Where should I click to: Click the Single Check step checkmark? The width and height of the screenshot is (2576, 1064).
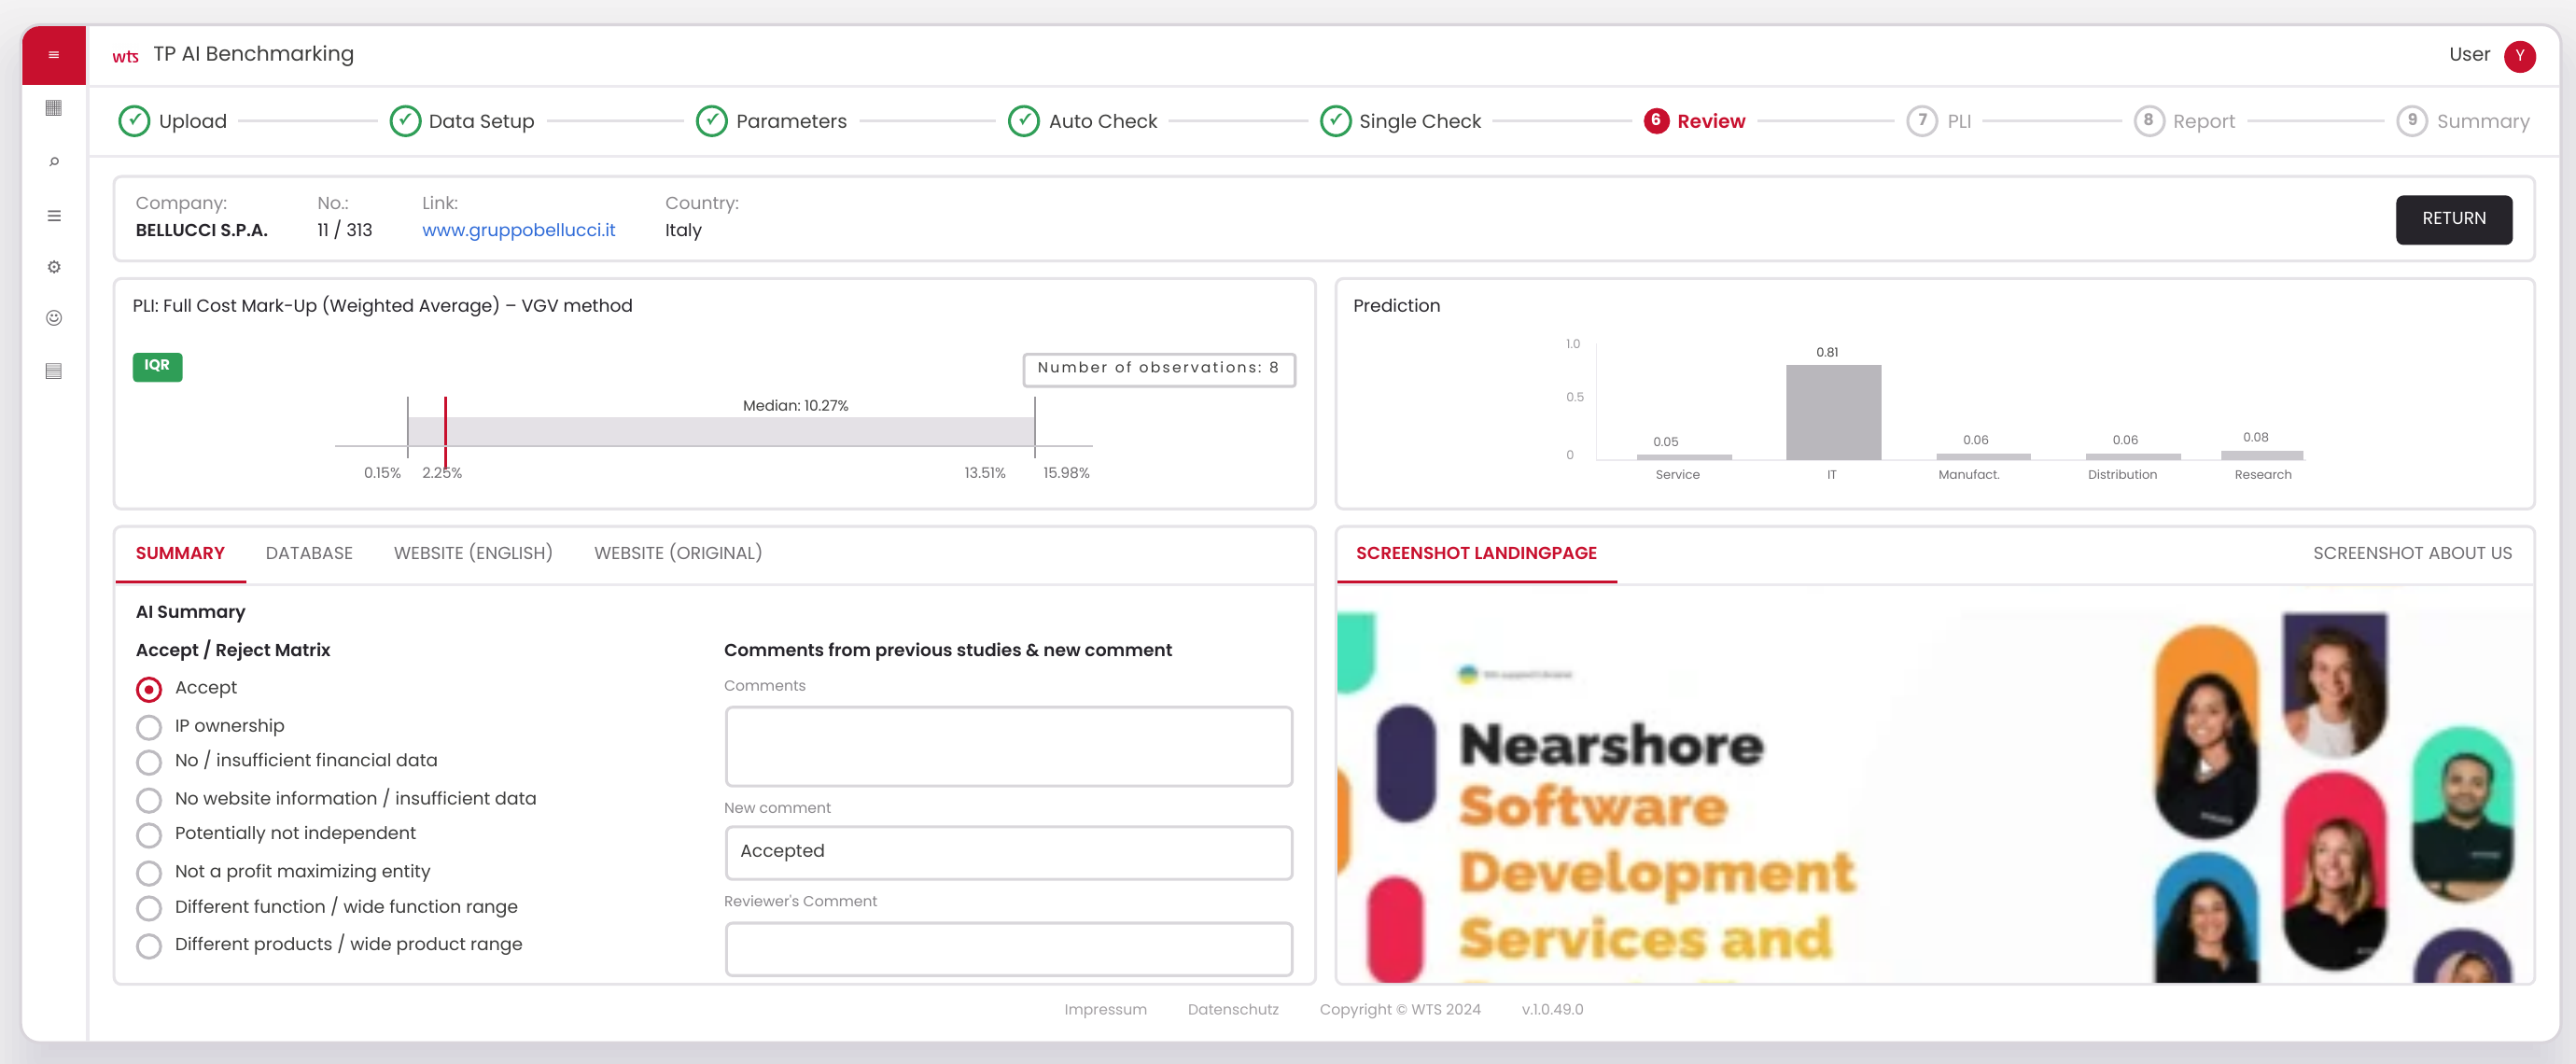point(1335,121)
